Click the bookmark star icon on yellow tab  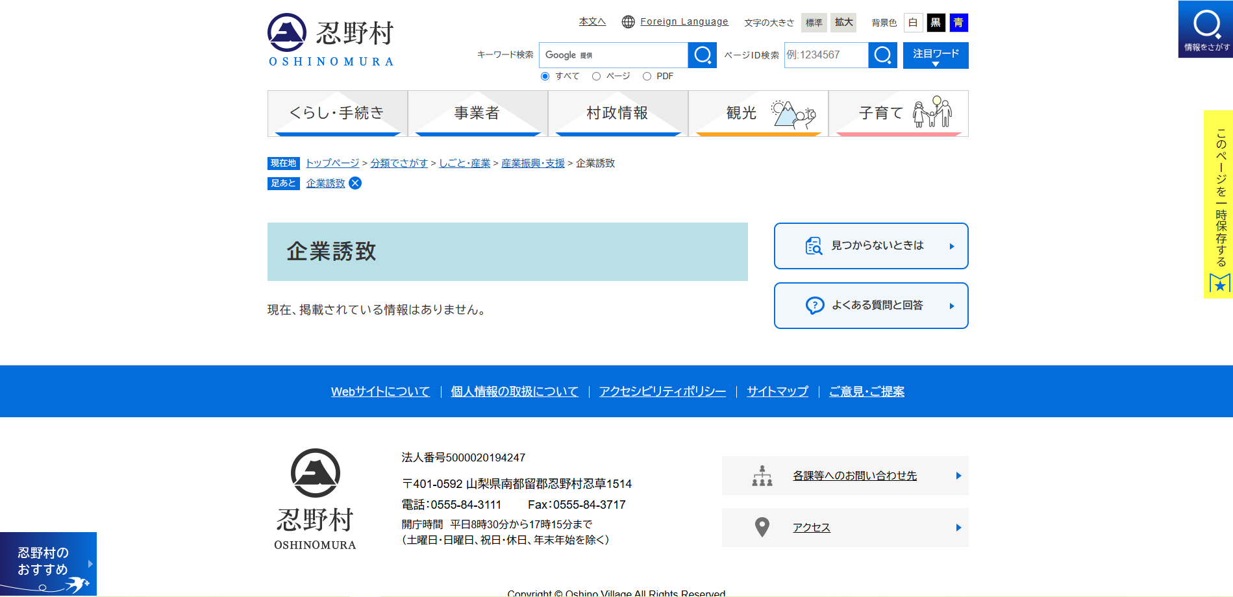pyautogui.click(x=1219, y=284)
